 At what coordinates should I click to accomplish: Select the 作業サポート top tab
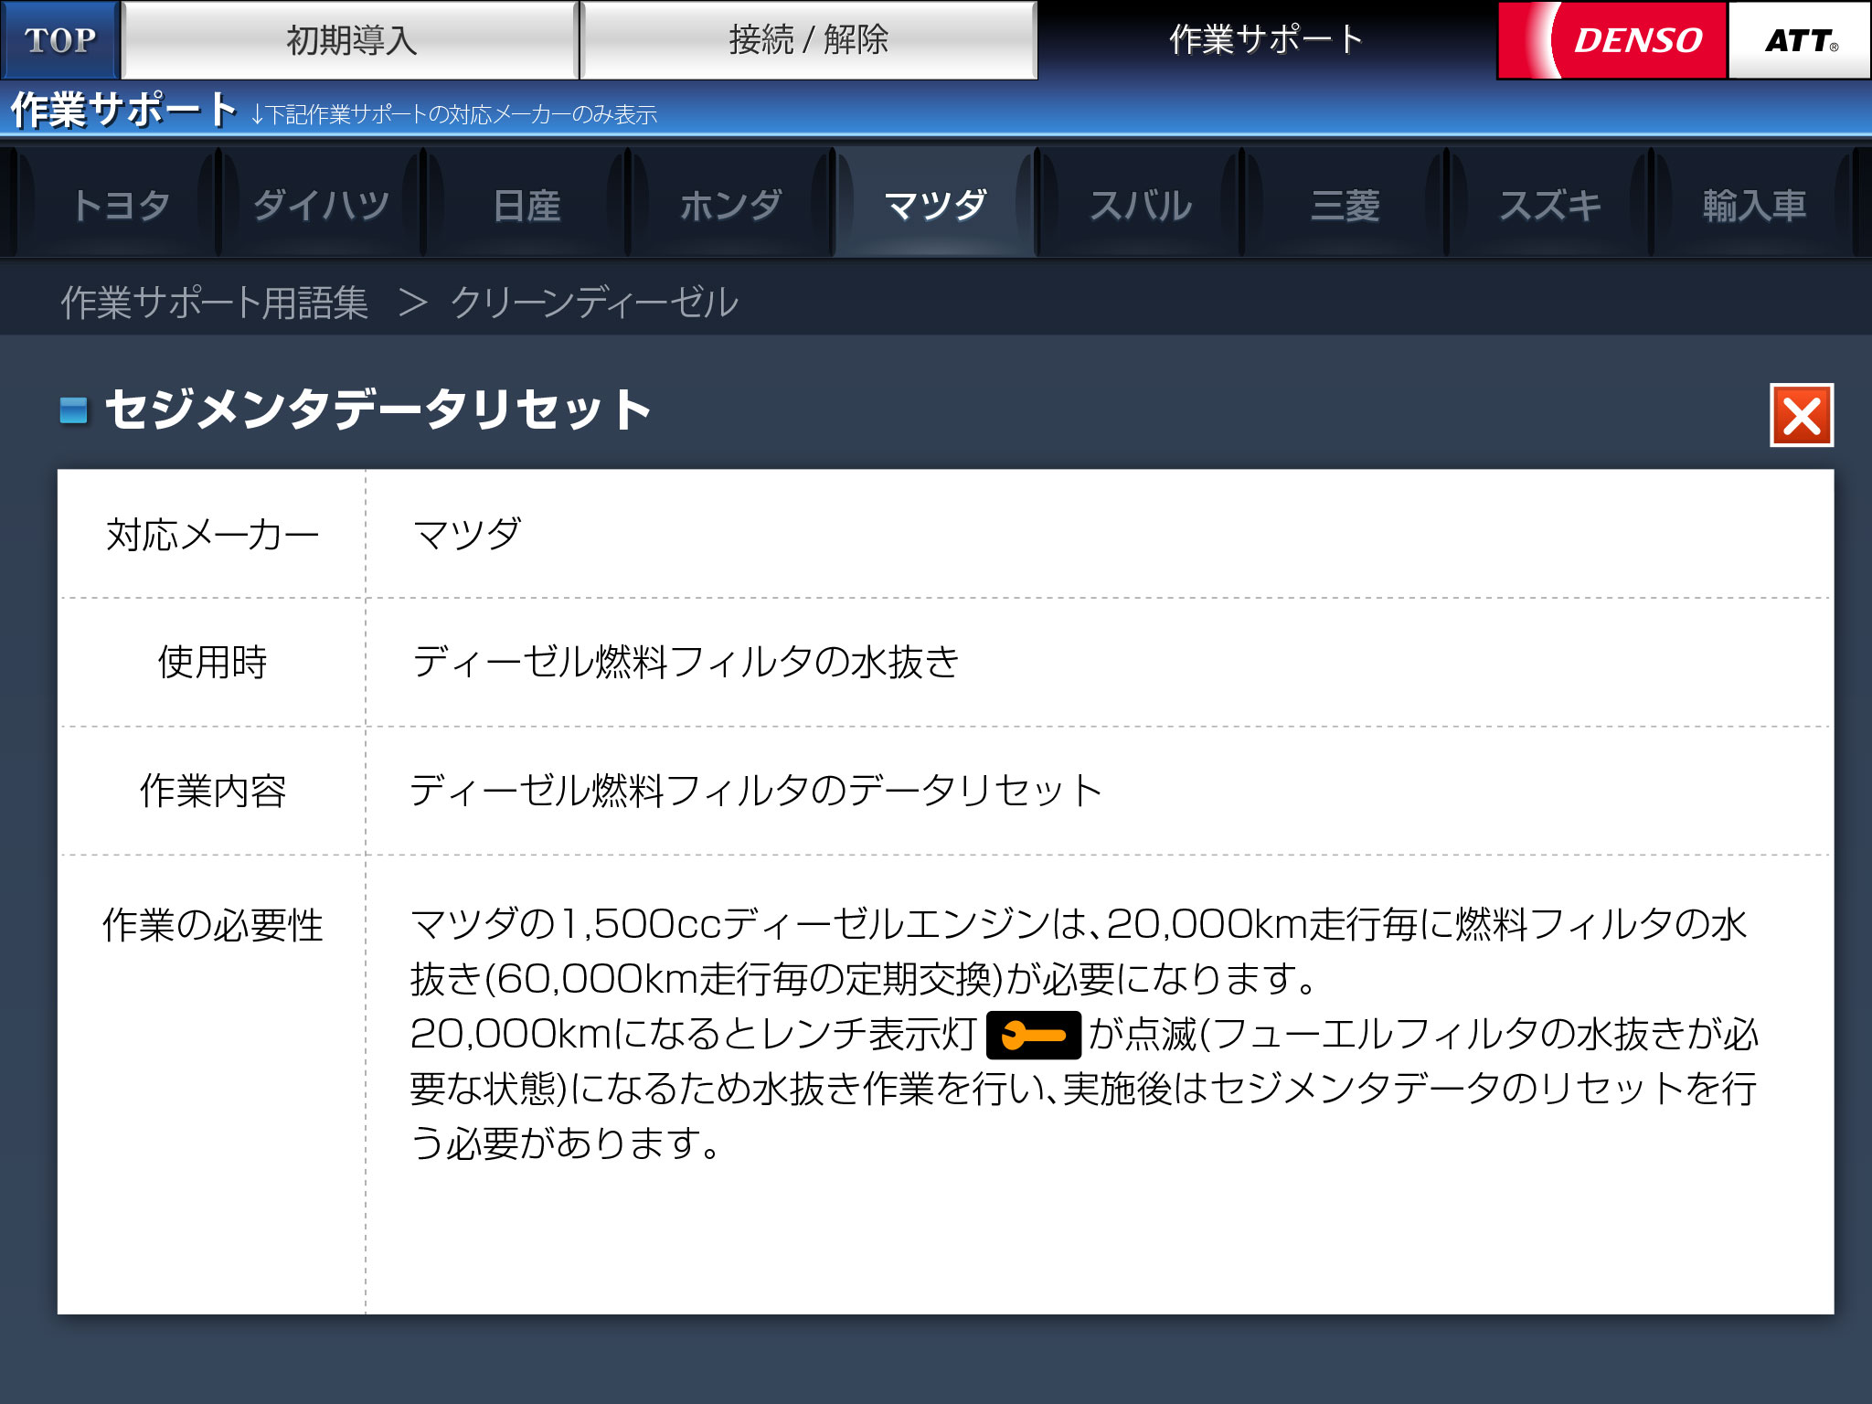click(x=1266, y=40)
